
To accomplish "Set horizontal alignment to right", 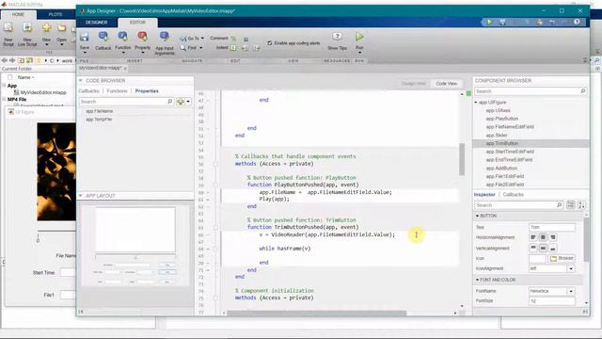I will coord(553,237).
